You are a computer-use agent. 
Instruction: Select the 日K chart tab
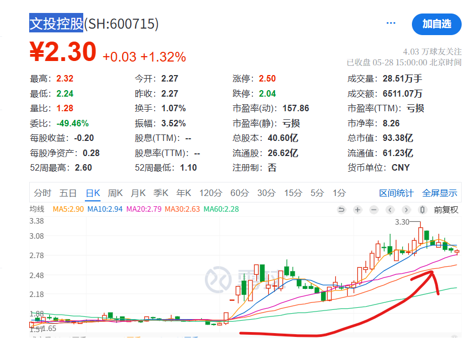(93, 193)
